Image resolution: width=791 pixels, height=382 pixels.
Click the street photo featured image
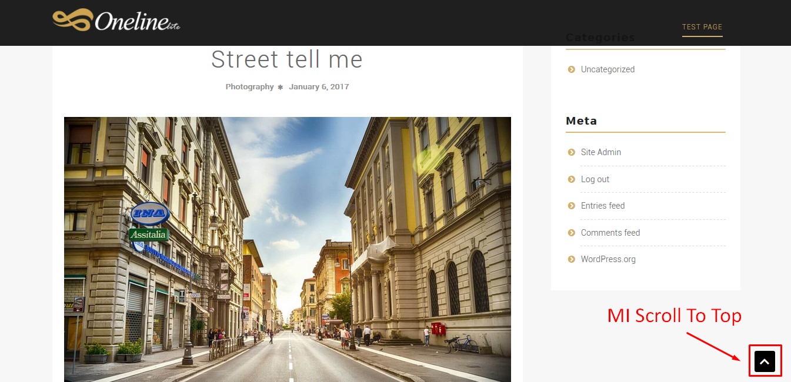click(x=288, y=249)
